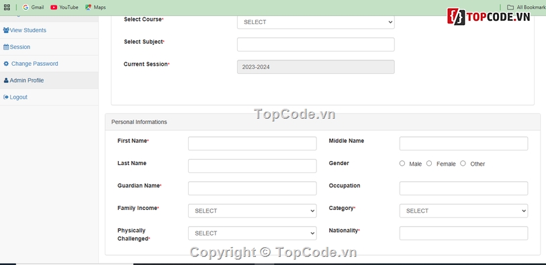Open the Category dropdown
Viewport: 546px width, 265px height.
click(463, 211)
